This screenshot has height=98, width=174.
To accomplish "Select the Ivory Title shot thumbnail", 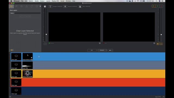I will tap(28, 65).
